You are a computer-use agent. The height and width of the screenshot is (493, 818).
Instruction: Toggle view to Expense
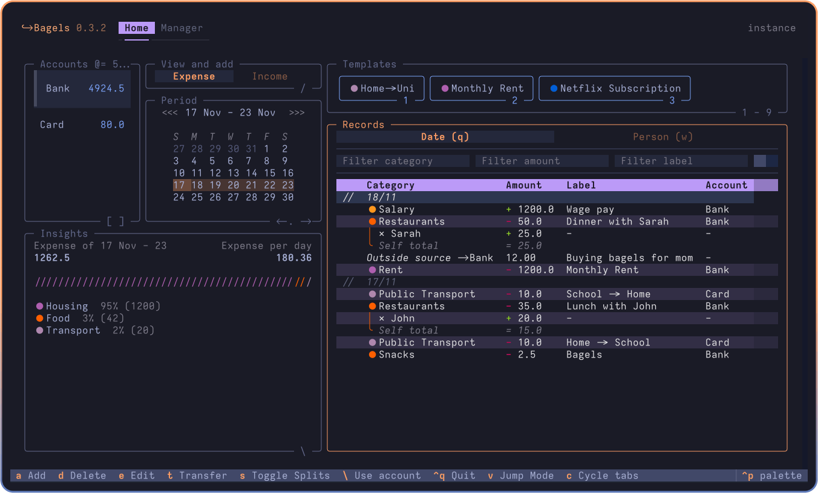[194, 76]
